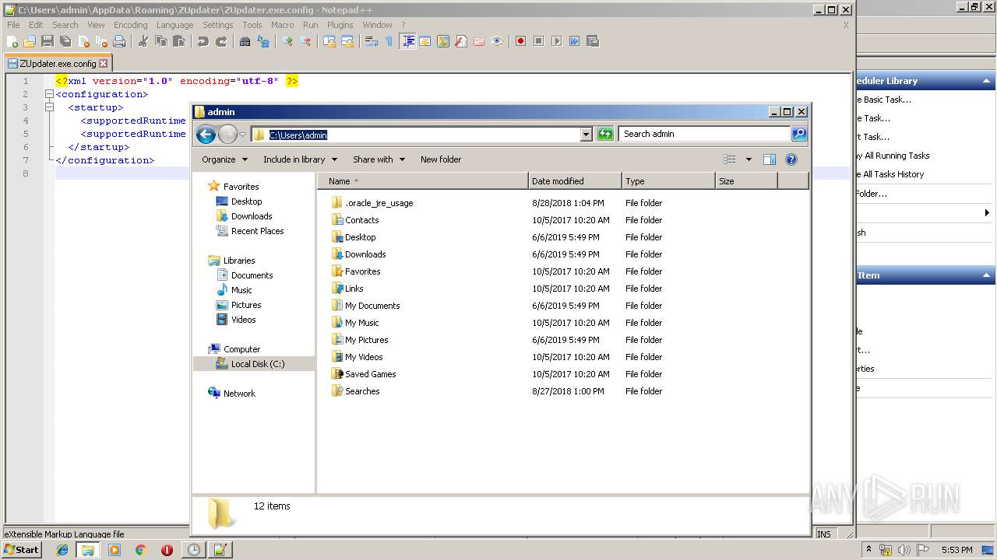Open the Encoding menu in Notepad++

pyautogui.click(x=130, y=25)
